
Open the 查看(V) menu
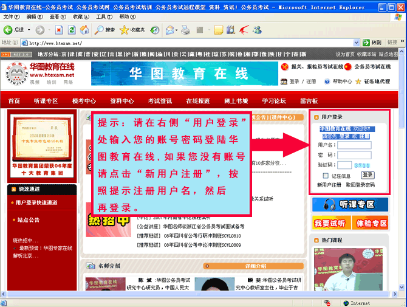click(58, 17)
